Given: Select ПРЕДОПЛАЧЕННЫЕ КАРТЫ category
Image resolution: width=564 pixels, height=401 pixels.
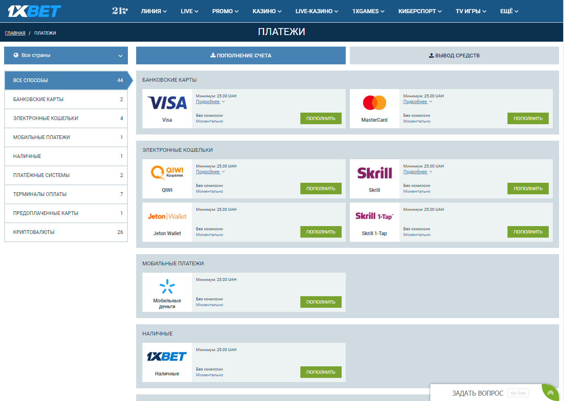Looking at the screenshot, I should pos(66,213).
